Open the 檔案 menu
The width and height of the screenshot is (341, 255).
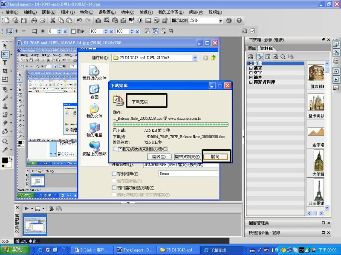click(x=12, y=12)
